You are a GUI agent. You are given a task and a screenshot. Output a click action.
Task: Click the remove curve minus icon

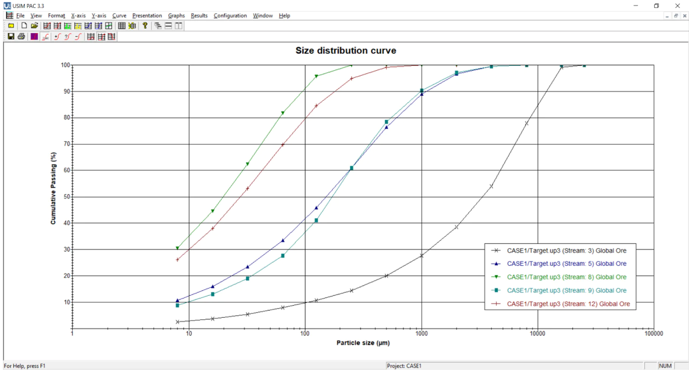[78, 36]
